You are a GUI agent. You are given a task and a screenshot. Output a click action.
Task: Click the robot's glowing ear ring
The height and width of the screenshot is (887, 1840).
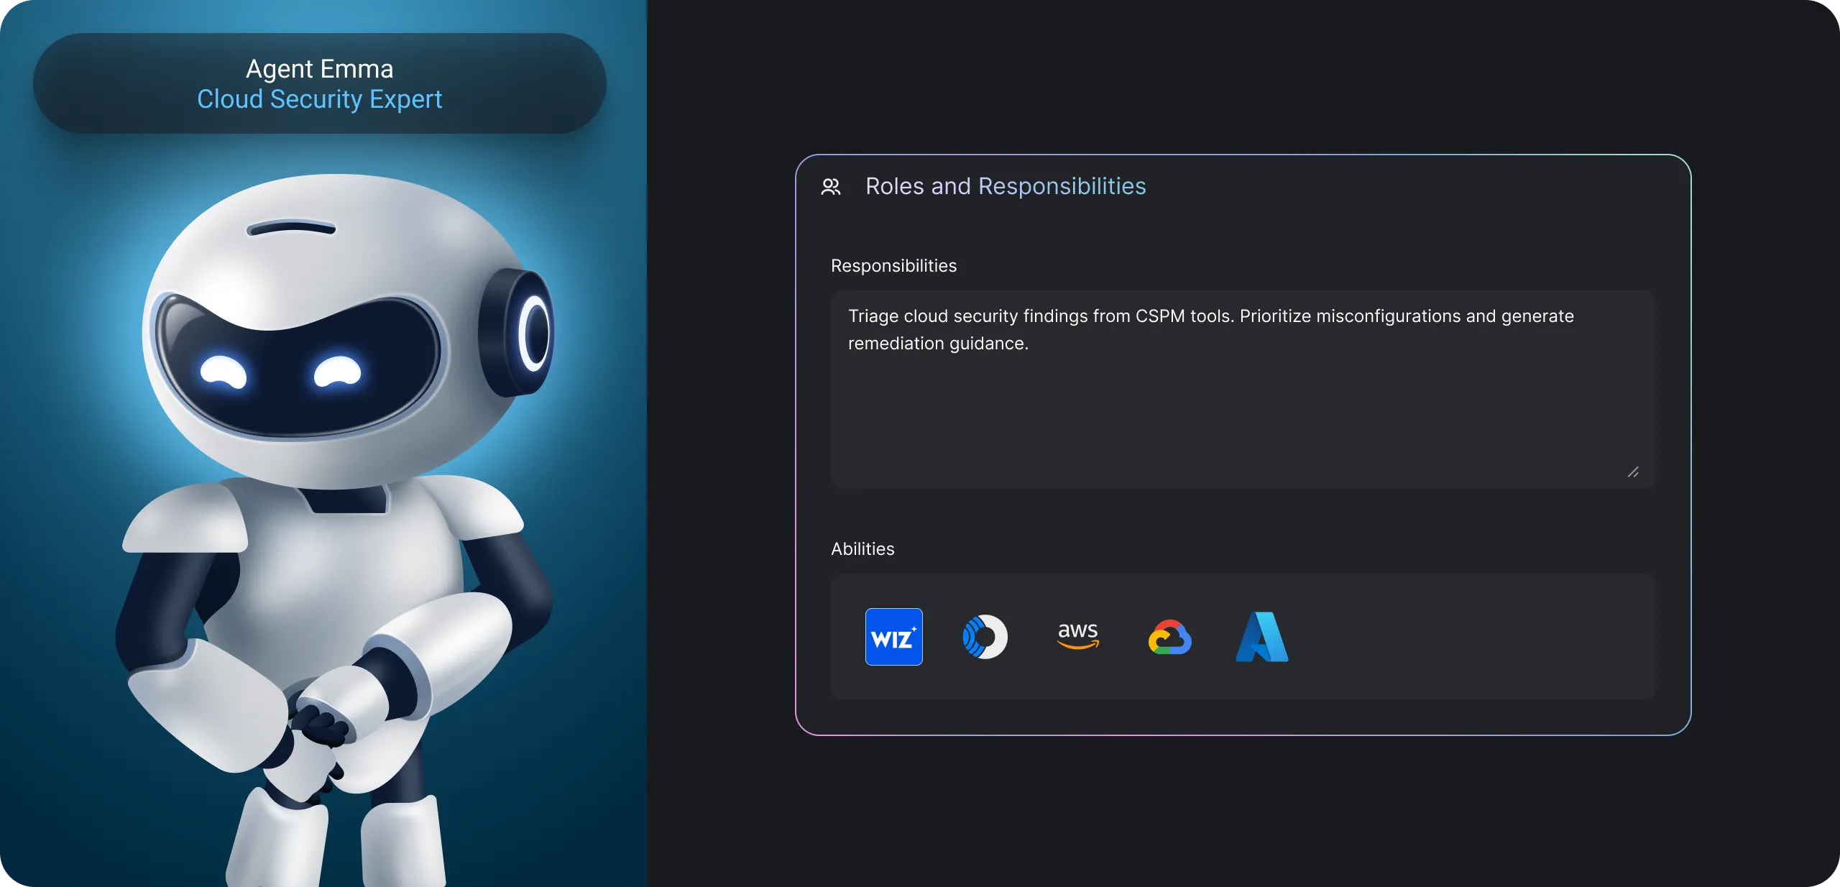pyautogui.click(x=533, y=332)
